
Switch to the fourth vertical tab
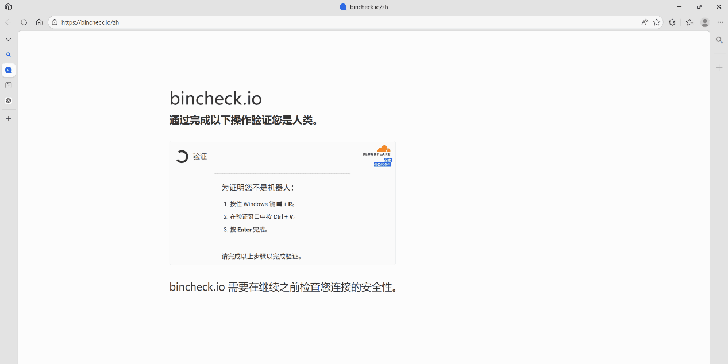[x=9, y=100]
